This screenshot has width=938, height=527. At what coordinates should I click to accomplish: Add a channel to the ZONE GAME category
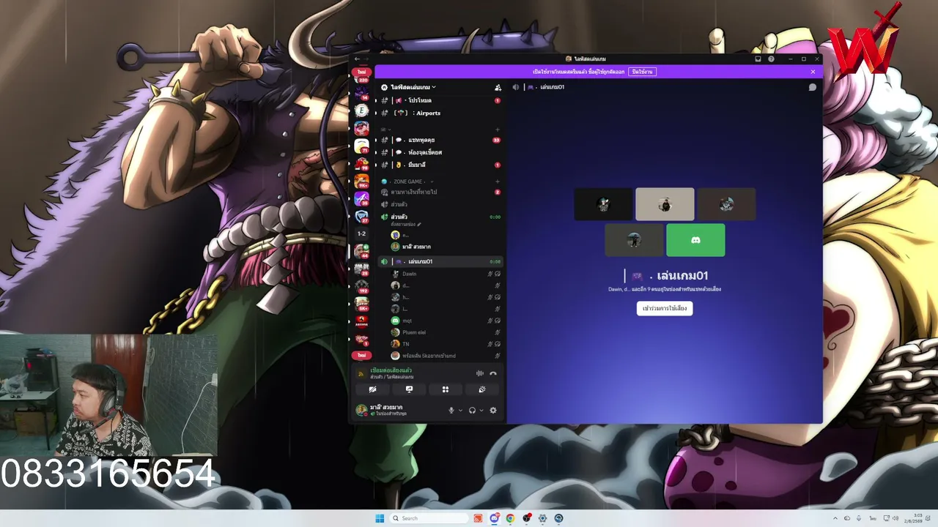click(x=498, y=182)
